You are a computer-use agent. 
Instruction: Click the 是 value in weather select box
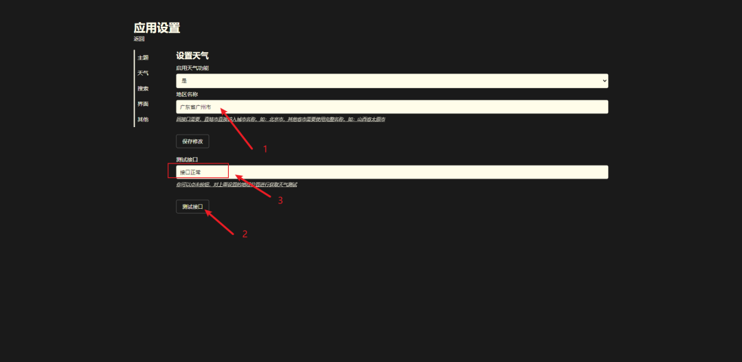click(184, 81)
